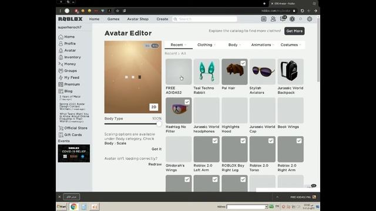Switch the avatar preview to 2D
This screenshot has height=211, width=376.
click(154, 107)
